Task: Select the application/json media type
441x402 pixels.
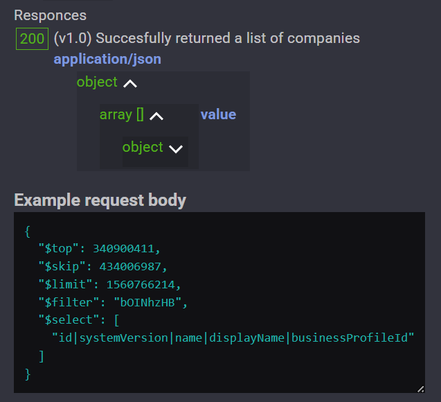Action: [x=107, y=59]
